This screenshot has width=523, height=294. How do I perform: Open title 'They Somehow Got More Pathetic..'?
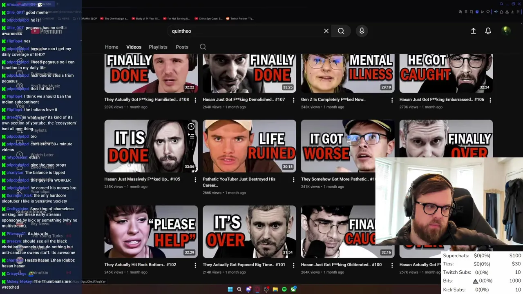click(x=338, y=179)
